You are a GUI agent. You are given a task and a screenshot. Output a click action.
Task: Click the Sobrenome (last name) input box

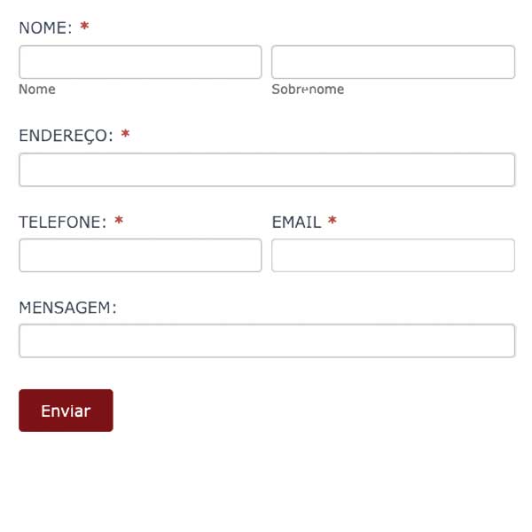coord(393,62)
